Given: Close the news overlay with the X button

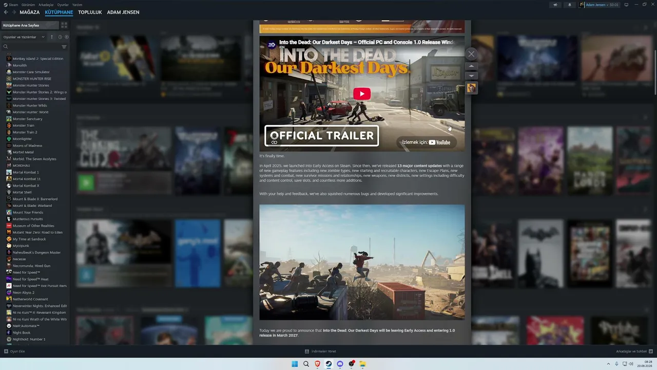Looking at the screenshot, I should tap(471, 54).
